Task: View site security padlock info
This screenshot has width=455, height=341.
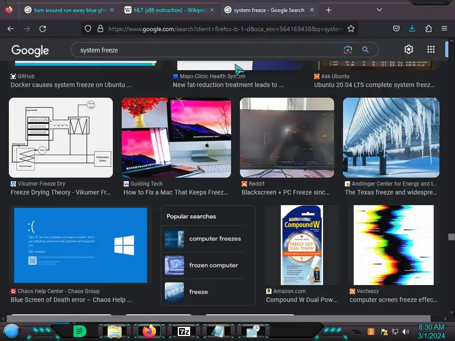Action: [x=100, y=28]
